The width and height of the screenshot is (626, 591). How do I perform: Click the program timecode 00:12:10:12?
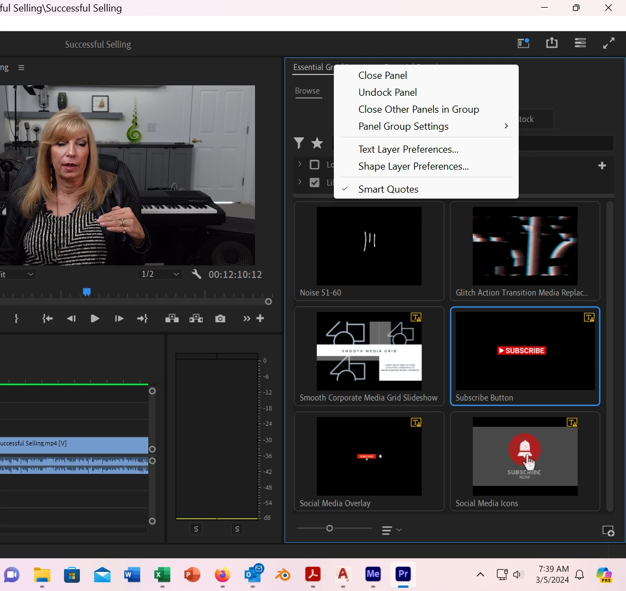tap(235, 274)
